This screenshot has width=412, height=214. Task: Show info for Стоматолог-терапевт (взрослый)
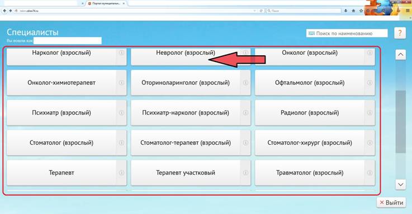pyautogui.click(x=245, y=143)
